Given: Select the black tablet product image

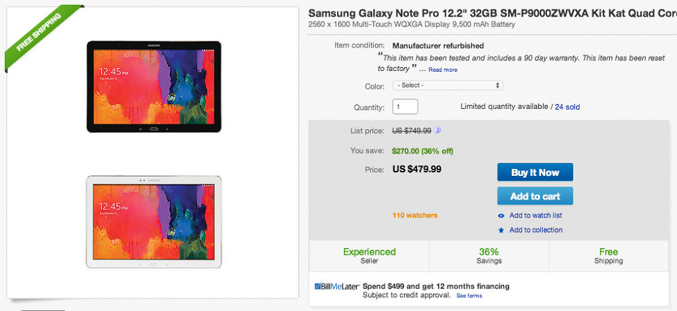Looking at the screenshot, I should (x=154, y=87).
